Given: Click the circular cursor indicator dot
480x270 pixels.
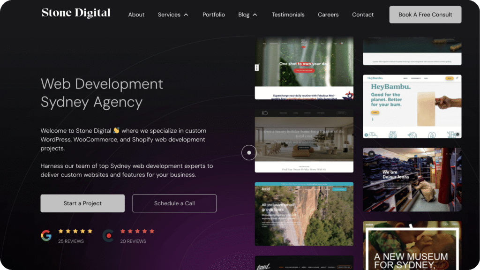Looking at the screenshot, I should pyautogui.click(x=249, y=152).
